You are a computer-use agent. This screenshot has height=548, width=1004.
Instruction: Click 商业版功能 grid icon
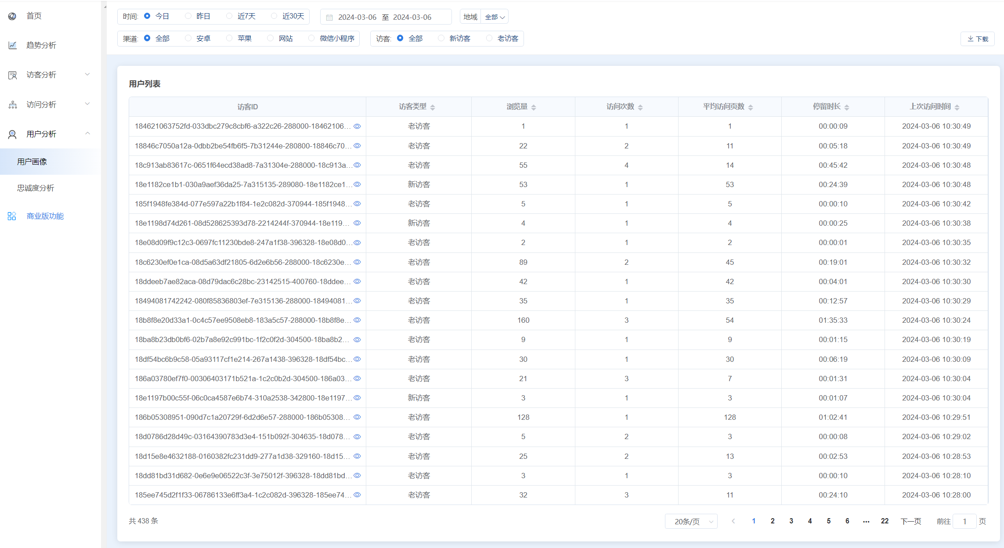[12, 216]
